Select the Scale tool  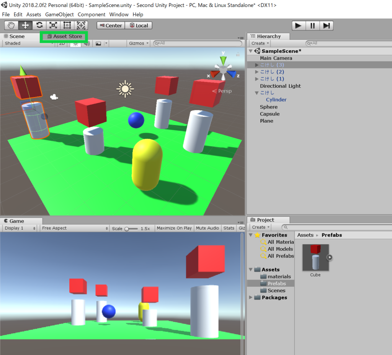coord(53,25)
